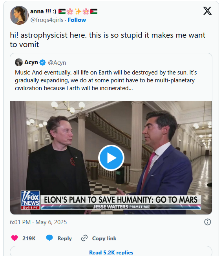Click the 219K likes count
This screenshot has height=256, width=221.
[29, 238]
